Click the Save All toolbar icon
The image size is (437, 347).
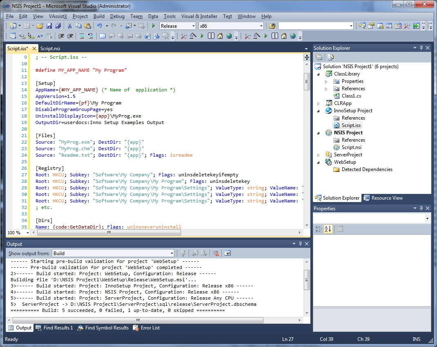[x=58, y=26]
